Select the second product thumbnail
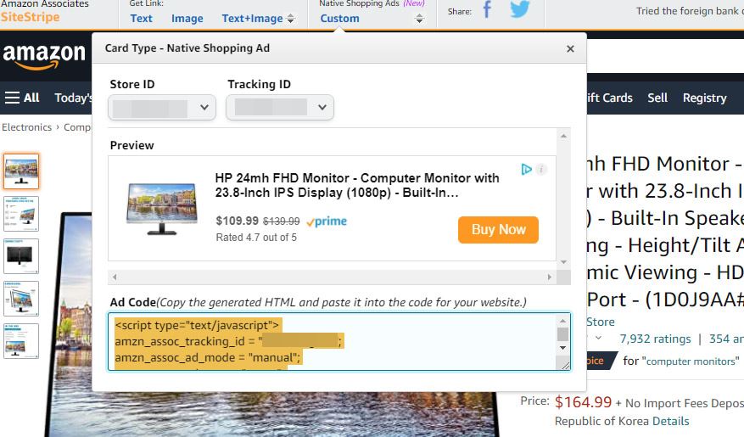The image size is (744, 437). (x=21, y=214)
